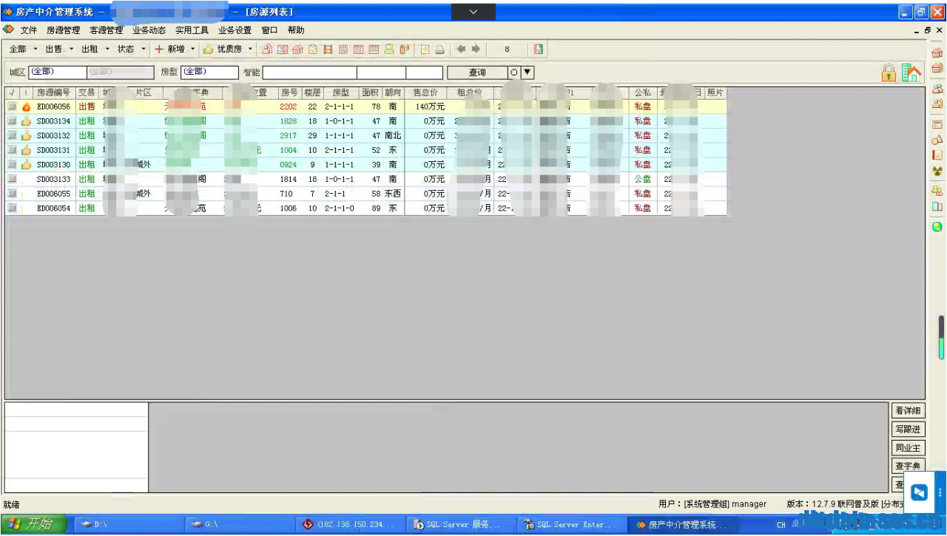Go back with the left arrow icon
The height and width of the screenshot is (536, 947).
[x=461, y=49]
